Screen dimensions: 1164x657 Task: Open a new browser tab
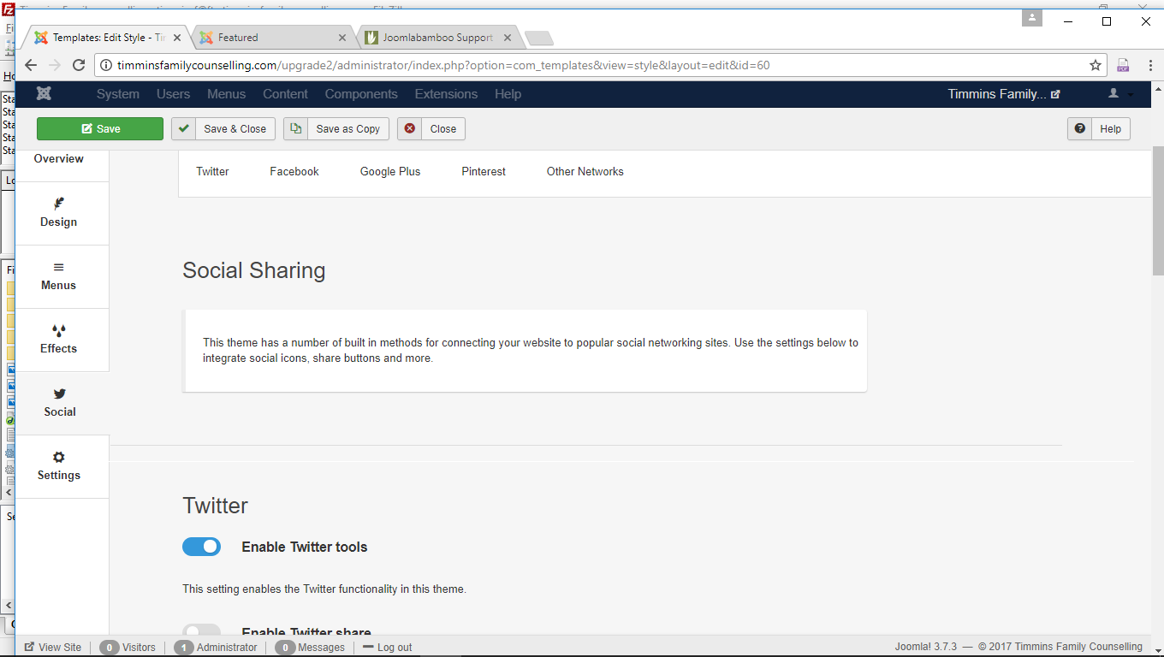point(539,38)
